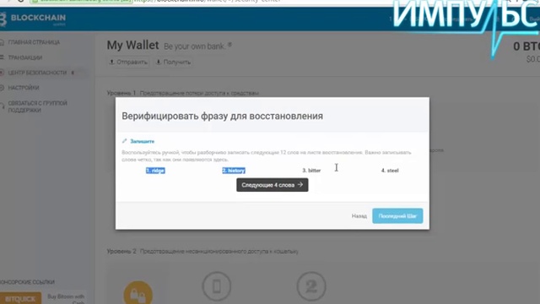Click the Назад button

pos(359,216)
